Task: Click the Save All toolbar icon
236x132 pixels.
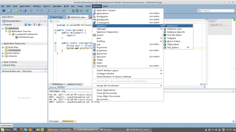Action: coord(25,10)
